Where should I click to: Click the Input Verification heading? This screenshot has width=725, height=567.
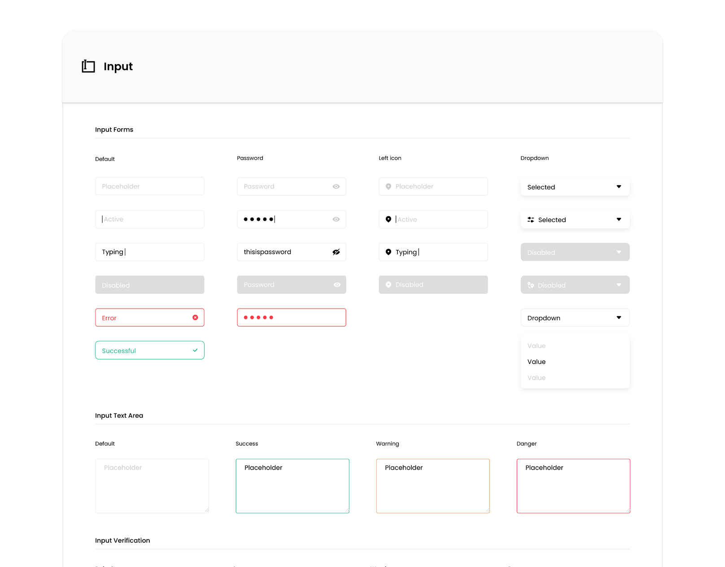tap(122, 541)
